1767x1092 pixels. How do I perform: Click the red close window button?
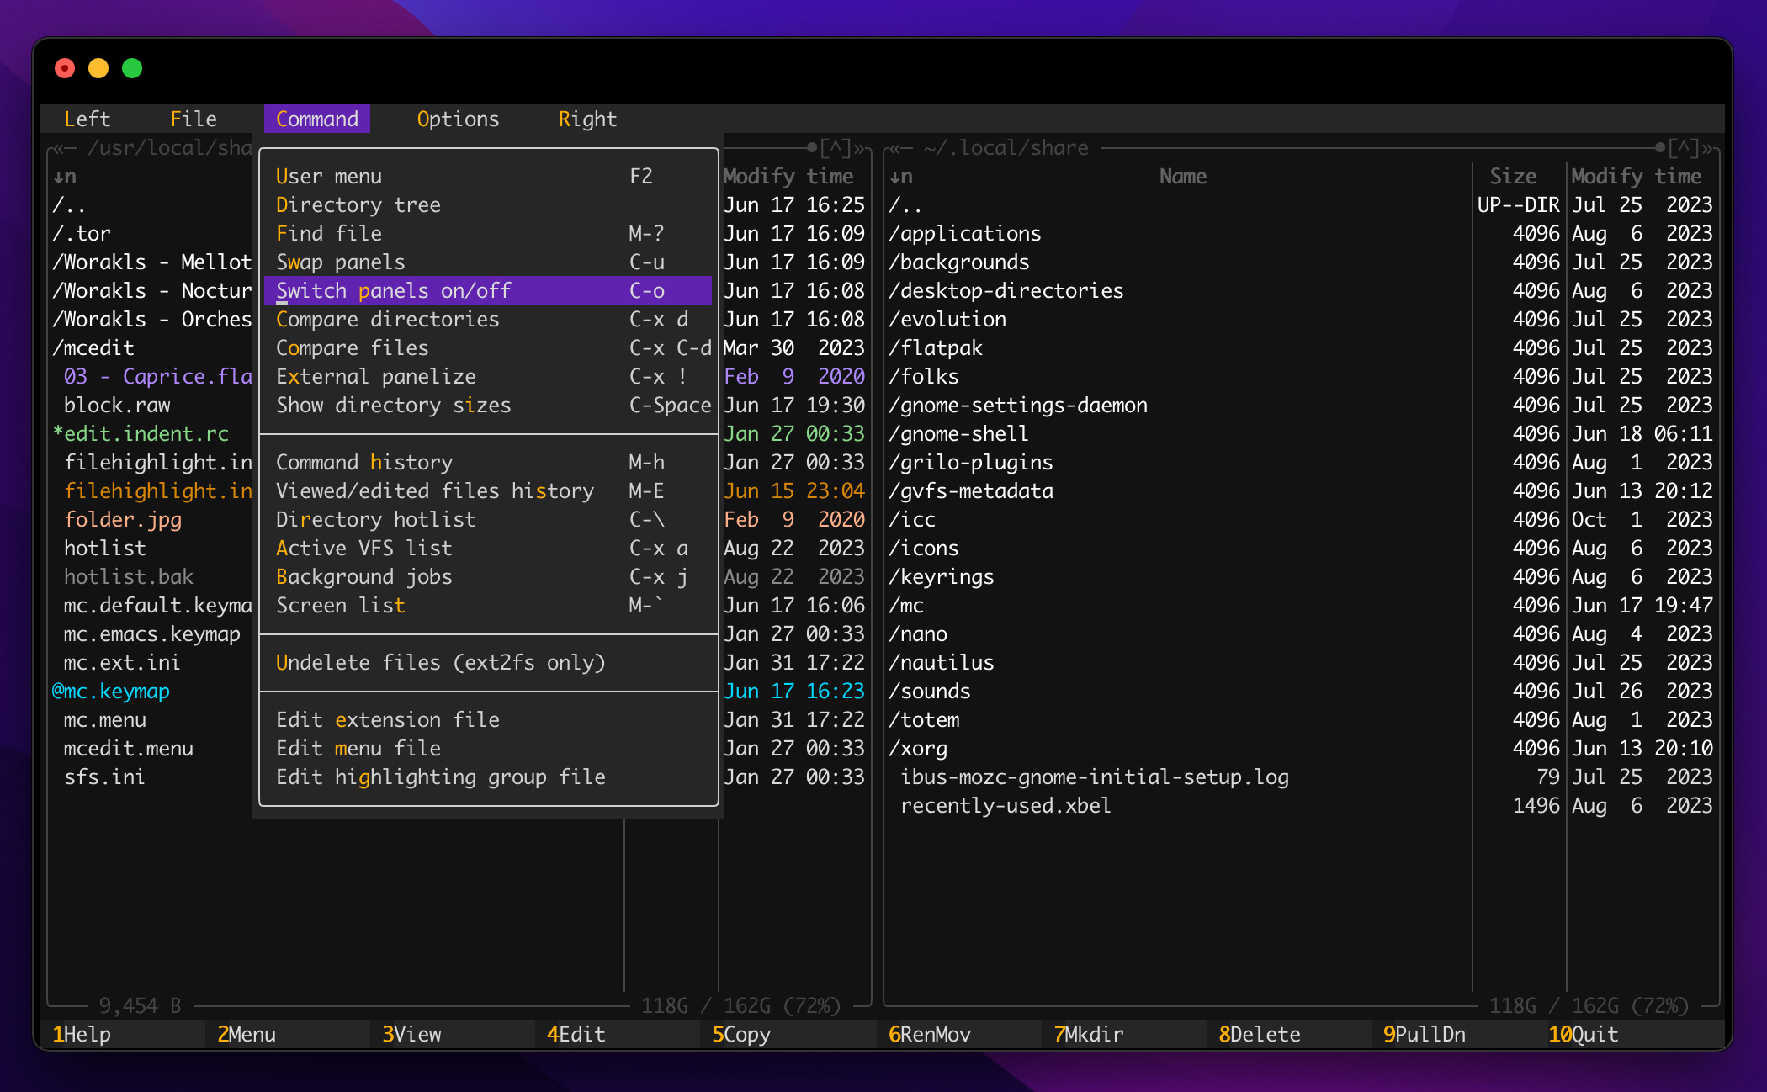click(65, 68)
